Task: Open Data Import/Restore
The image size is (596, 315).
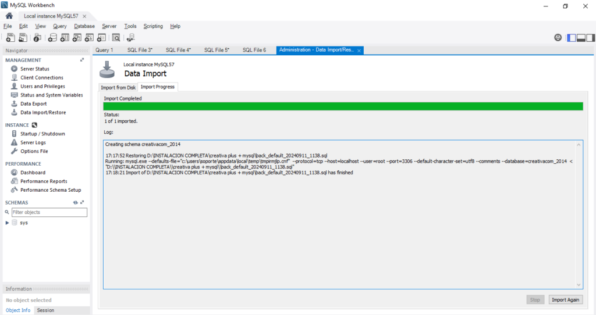Action: (43, 112)
